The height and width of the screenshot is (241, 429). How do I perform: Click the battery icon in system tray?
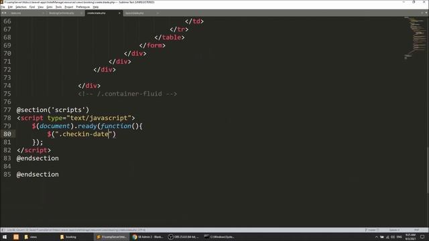tap(382, 237)
